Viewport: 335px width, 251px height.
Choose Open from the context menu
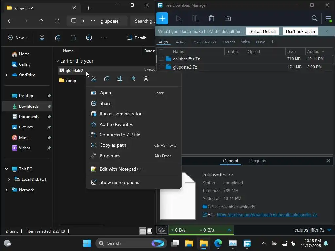[x=133, y=93]
